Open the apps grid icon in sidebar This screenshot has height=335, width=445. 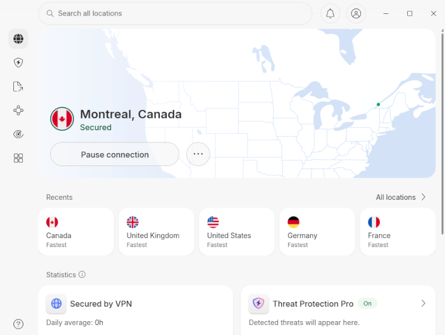click(18, 158)
